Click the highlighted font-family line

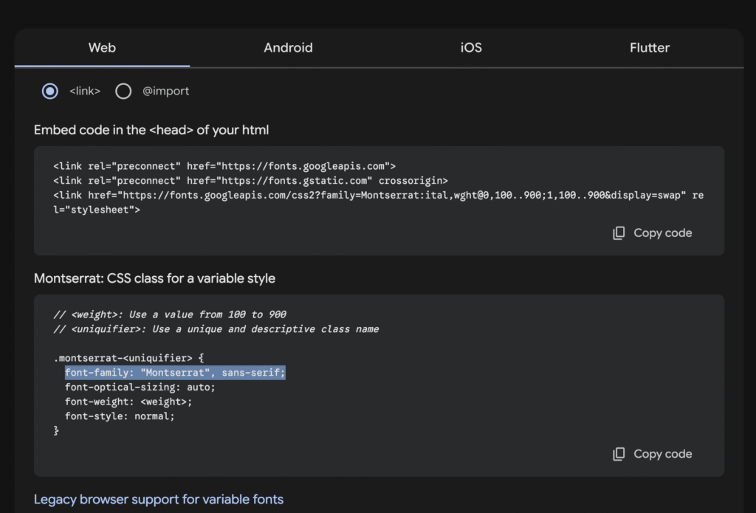pyautogui.click(x=175, y=372)
